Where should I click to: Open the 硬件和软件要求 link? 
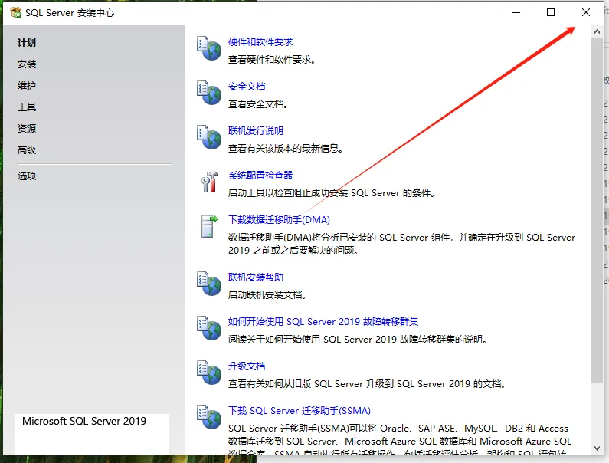tap(260, 42)
